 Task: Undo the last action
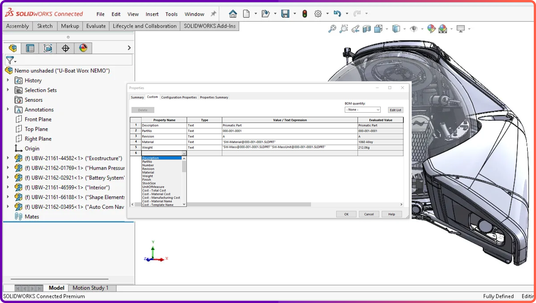pos(337,13)
